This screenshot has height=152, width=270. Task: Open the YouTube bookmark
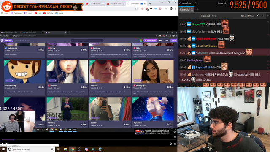(48, 13)
